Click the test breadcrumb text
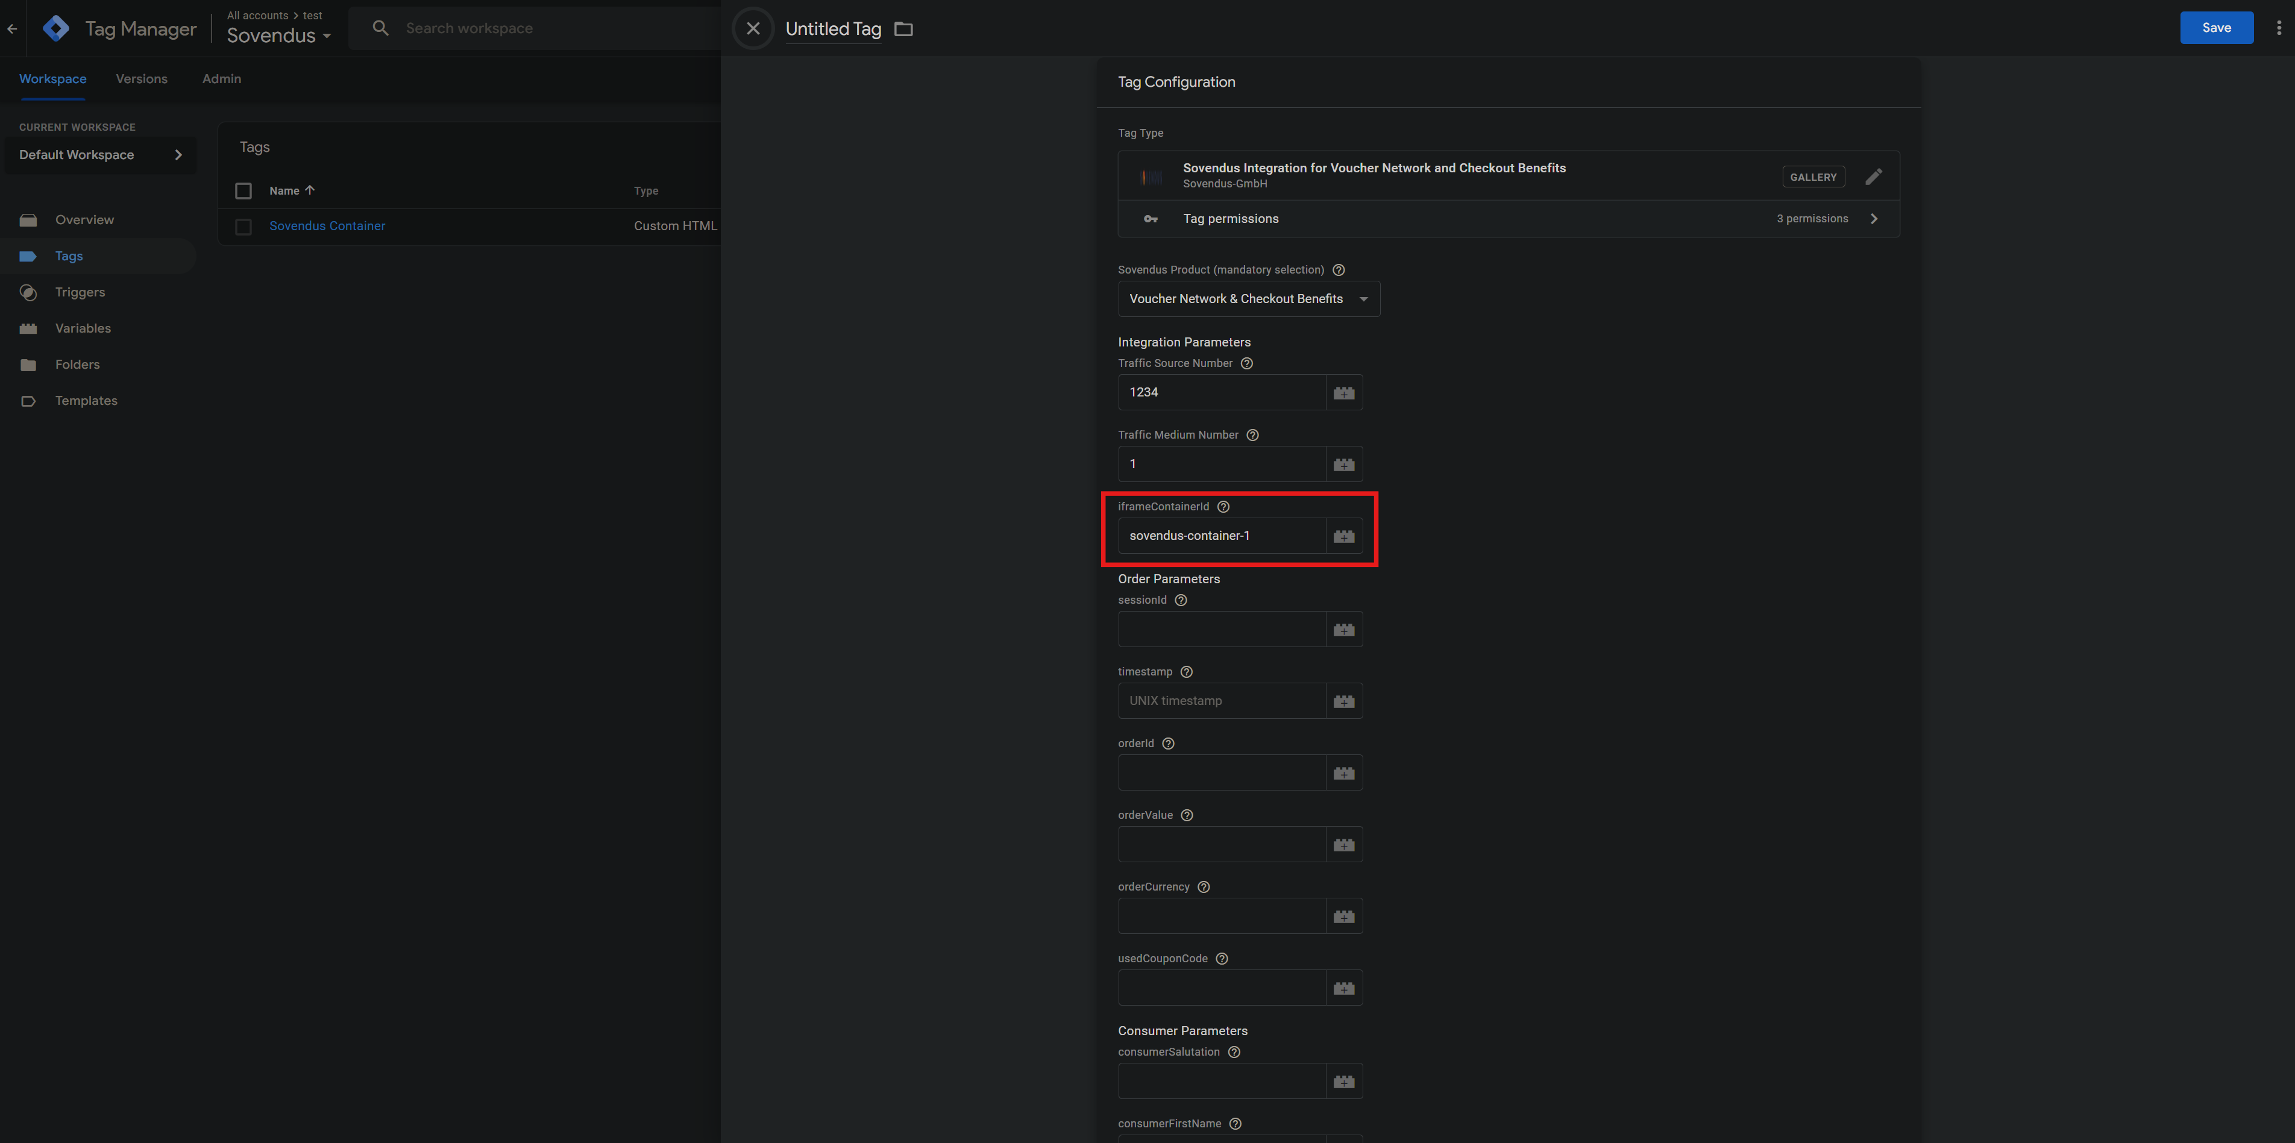This screenshot has width=2295, height=1143. pos(313,15)
